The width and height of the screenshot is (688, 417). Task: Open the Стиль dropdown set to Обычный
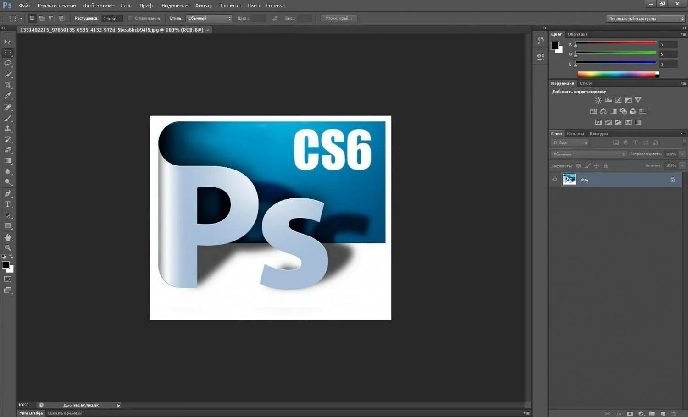pos(209,18)
